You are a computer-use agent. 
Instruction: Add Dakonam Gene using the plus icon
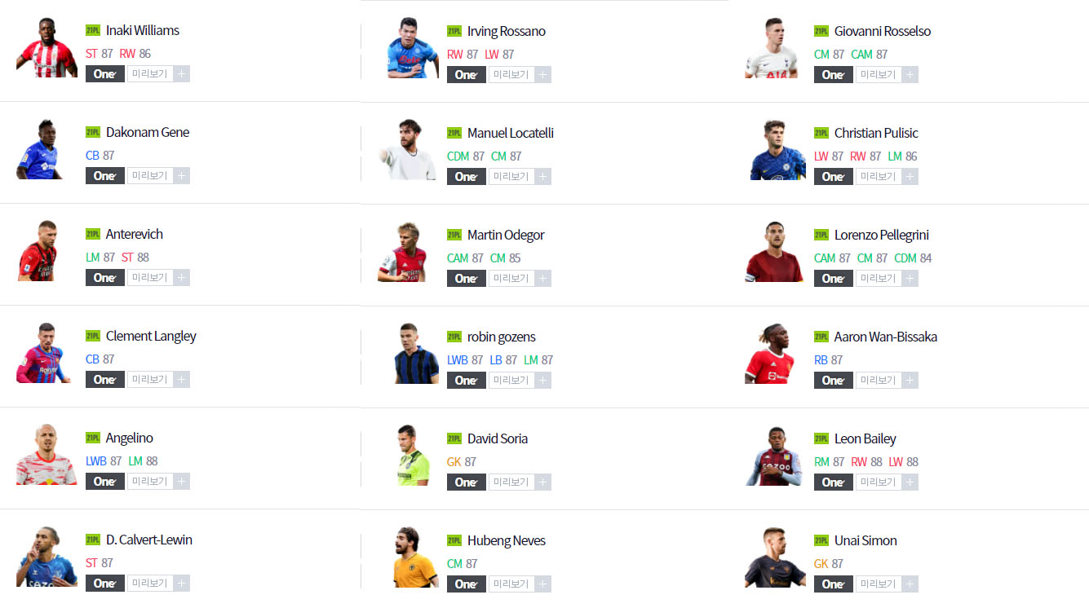(182, 175)
